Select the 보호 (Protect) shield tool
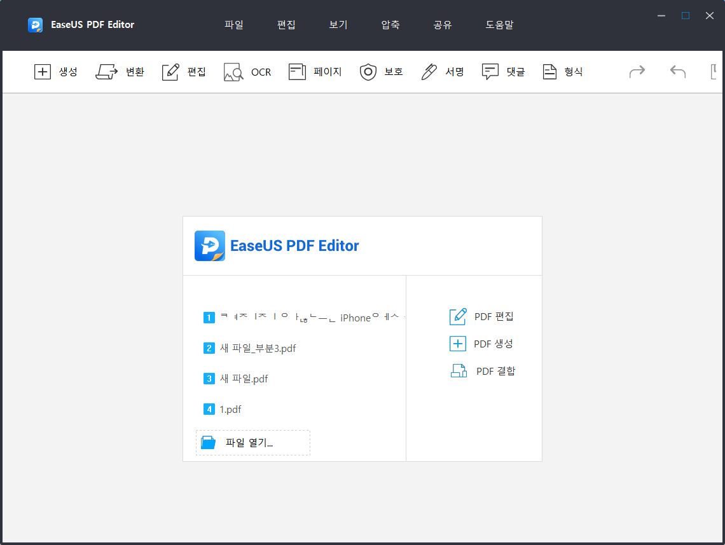The height and width of the screenshot is (545, 725). coord(382,72)
